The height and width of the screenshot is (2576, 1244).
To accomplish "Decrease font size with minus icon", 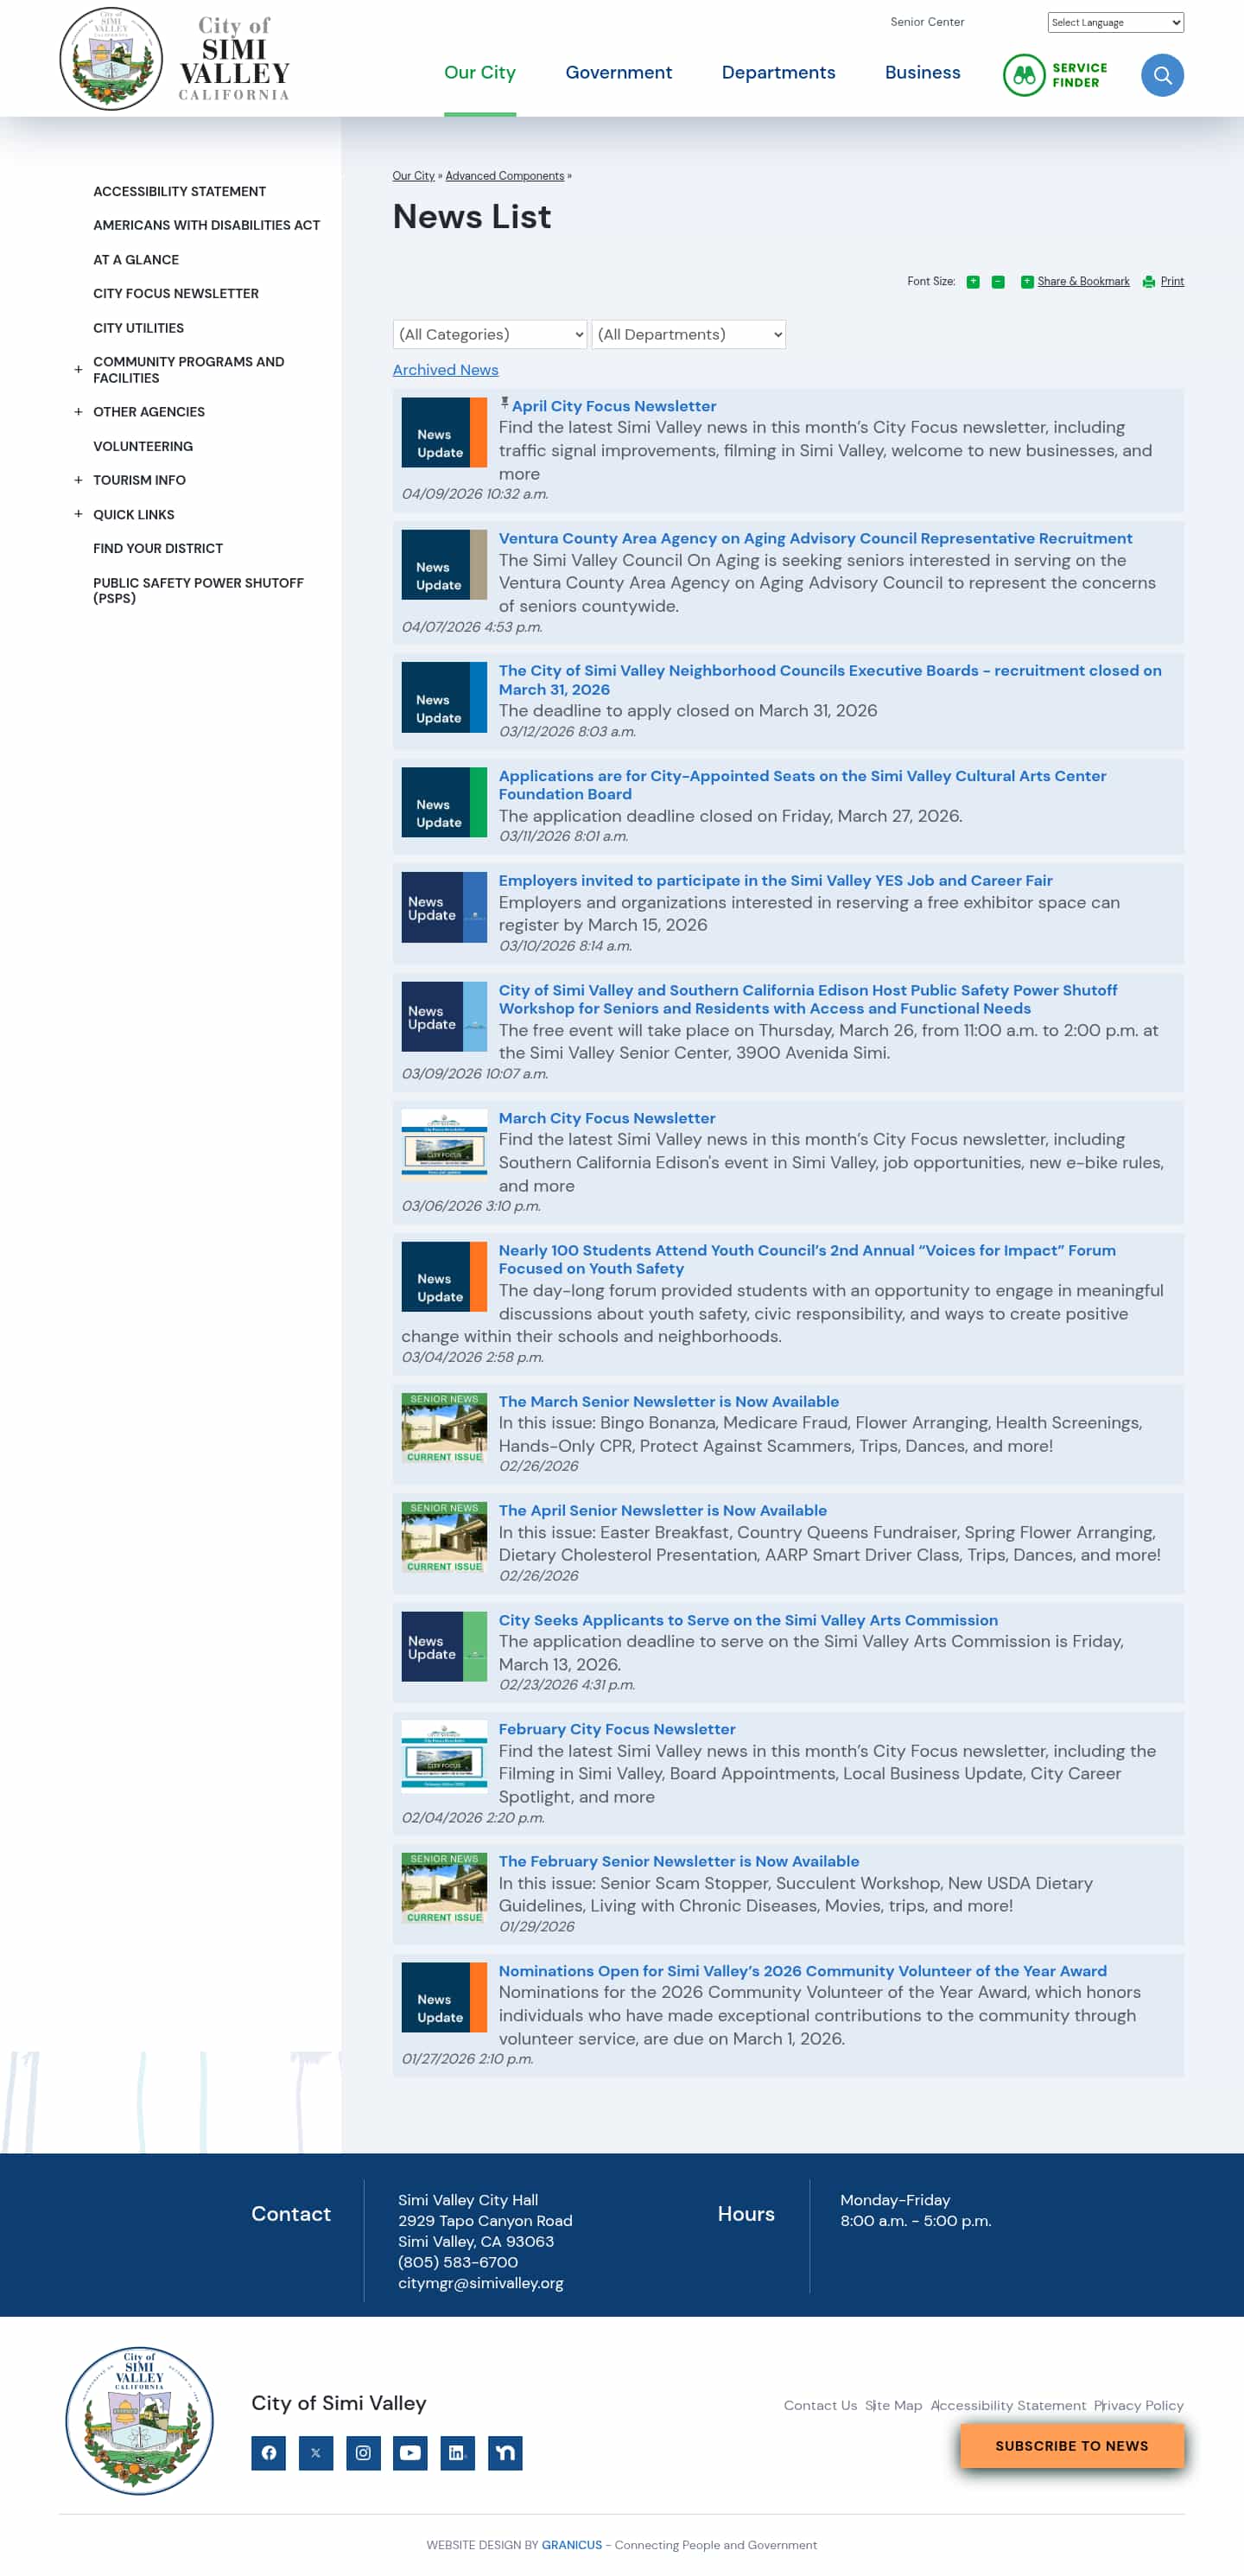I will click(x=997, y=282).
